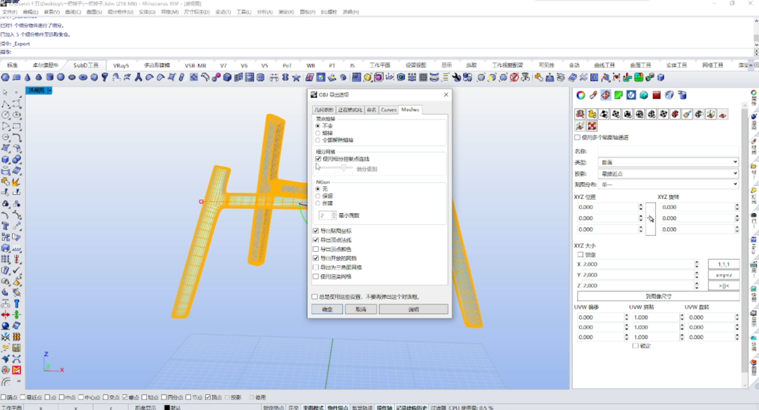
Task: Click the 到图像尺寸 button
Action: (x=659, y=296)
